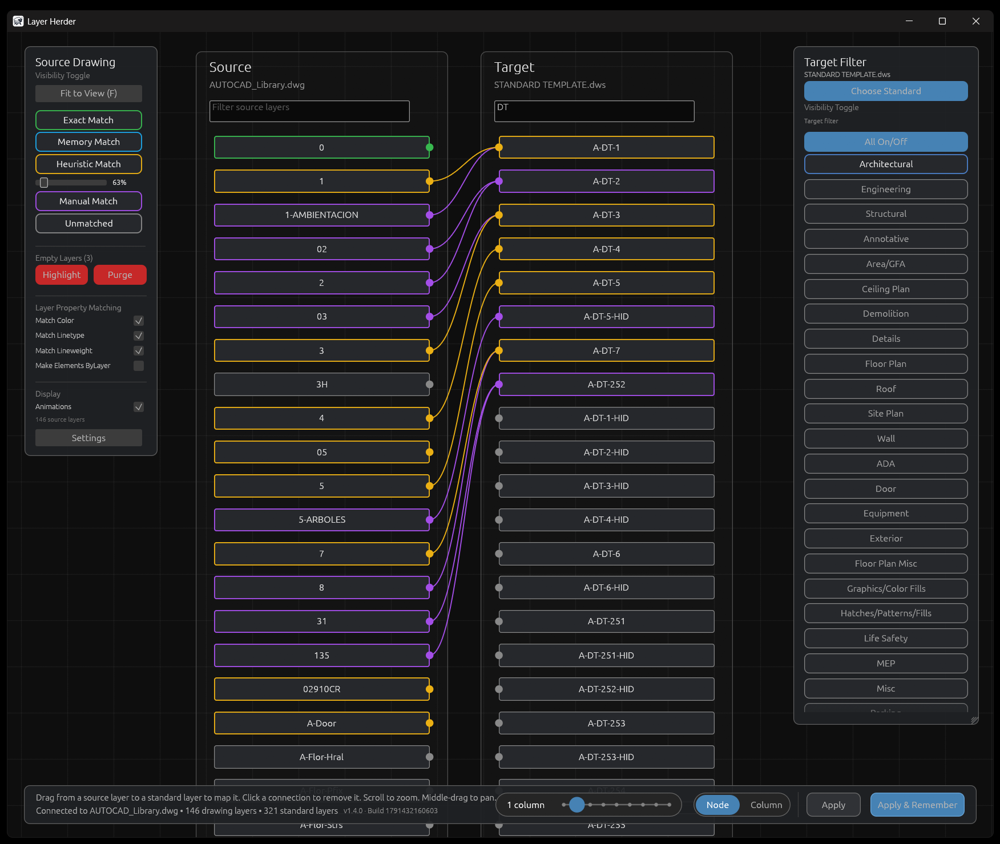Toggle the Life Safety filter
Viewport: 1000px width, 844px height.
[886, 638]
